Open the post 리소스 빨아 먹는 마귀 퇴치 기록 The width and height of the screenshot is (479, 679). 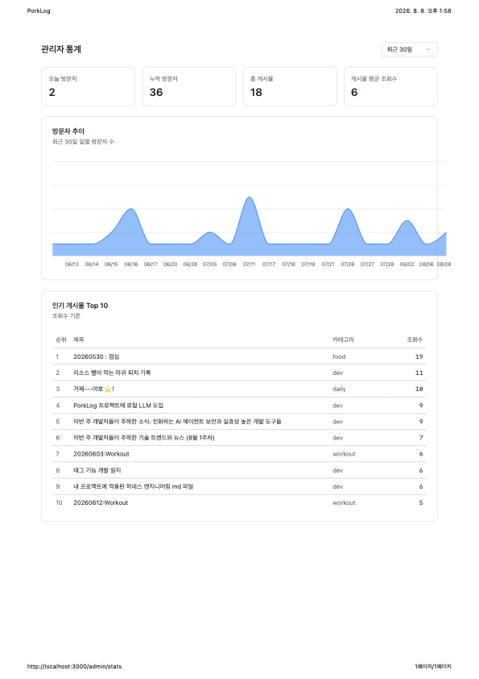(112, 373)
